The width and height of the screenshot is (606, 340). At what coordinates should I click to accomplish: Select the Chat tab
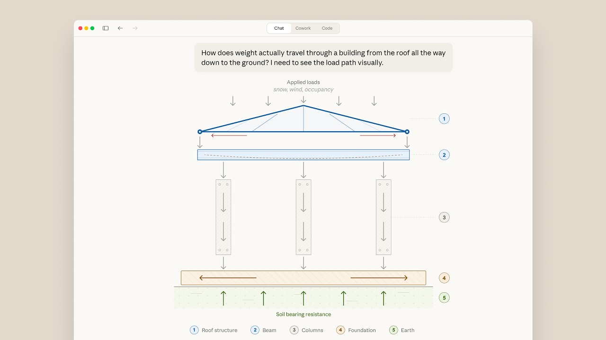click(279, 28)
